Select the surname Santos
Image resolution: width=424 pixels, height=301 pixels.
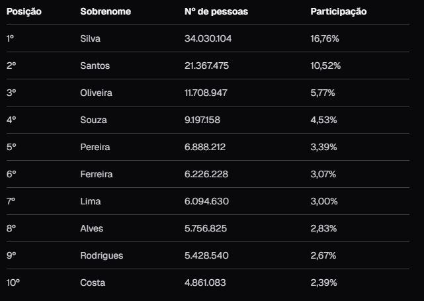(x=95, y=66)
